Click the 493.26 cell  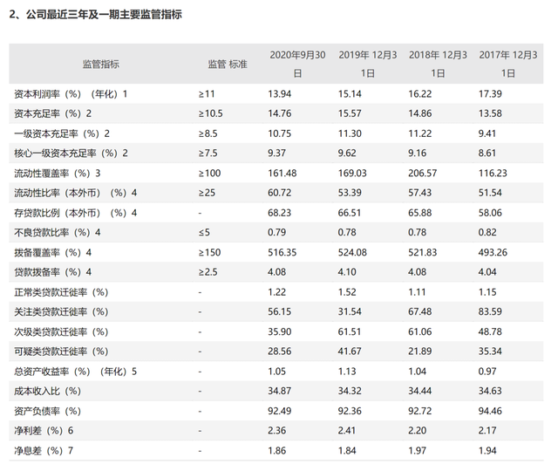click(x=493, y=253)
